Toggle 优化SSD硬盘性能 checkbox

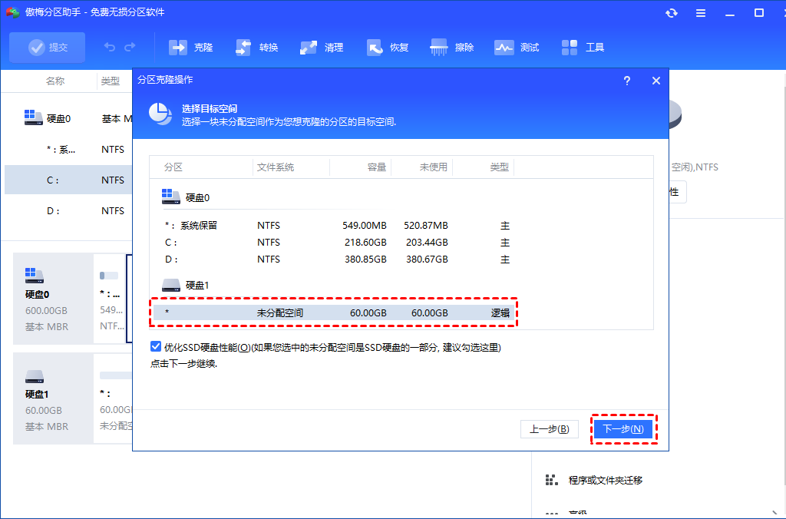[156, 346]
